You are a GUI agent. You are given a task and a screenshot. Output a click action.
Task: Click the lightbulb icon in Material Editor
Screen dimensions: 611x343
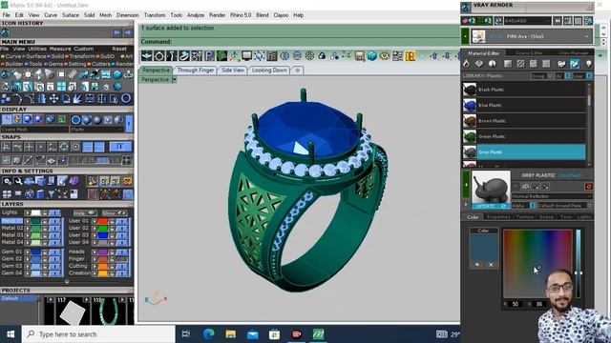pyautogui.click(x=588, y=64)
